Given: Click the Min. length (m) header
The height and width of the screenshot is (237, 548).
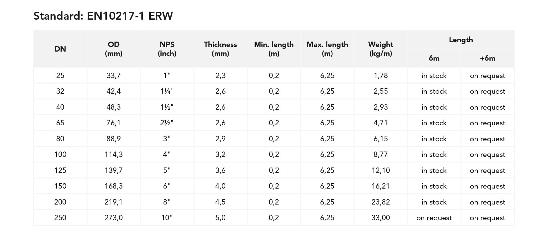Looking at the screenshot, I should pos(274,49).
